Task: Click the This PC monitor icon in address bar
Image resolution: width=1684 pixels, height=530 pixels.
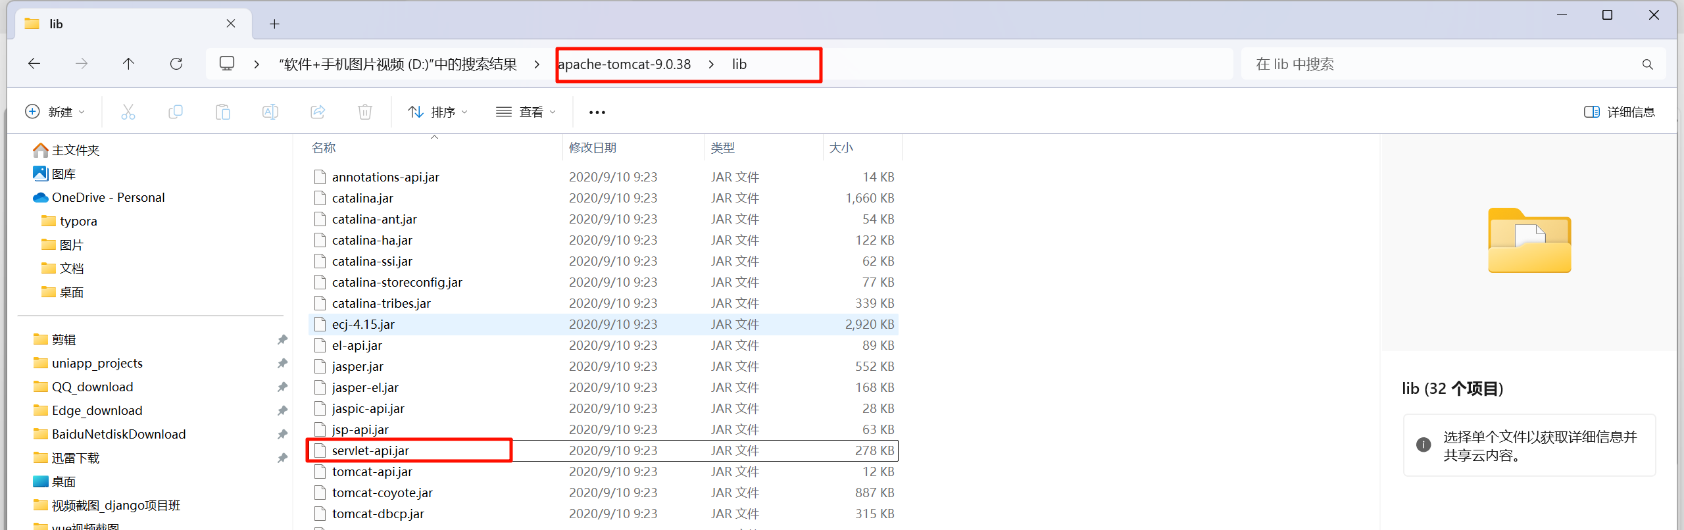Action: (227, 64)
